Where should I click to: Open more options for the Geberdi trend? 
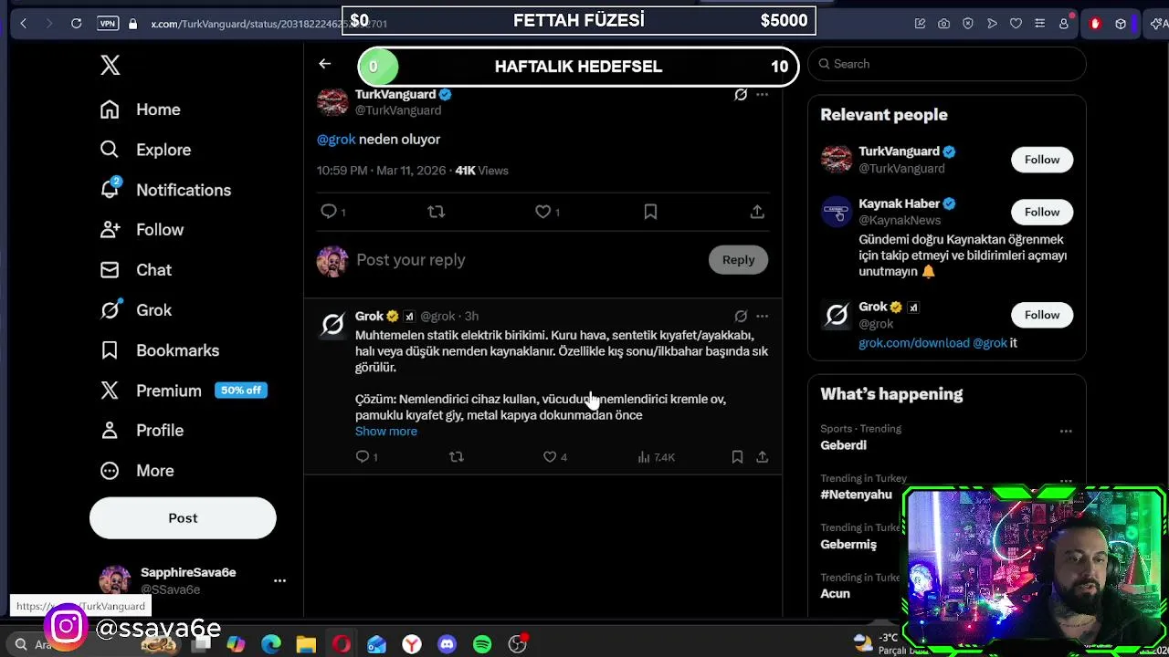[1066, 431]
